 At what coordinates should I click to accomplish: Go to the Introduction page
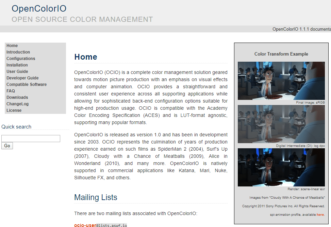pos(18,52)
